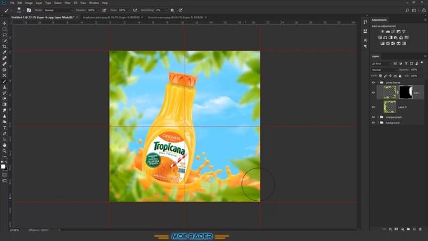Viewport: 428px width, 241px height.
Task: Select the Move tool
Action: [x=5, y=23]
